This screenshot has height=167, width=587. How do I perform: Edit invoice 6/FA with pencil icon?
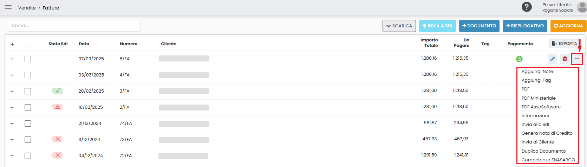click(553, 59)
